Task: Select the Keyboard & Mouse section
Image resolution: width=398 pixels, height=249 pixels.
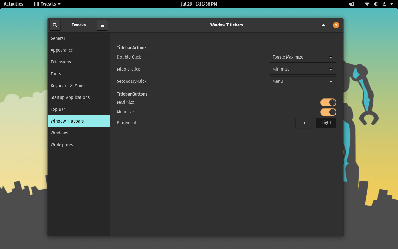Action: click(x=68, y=86)
